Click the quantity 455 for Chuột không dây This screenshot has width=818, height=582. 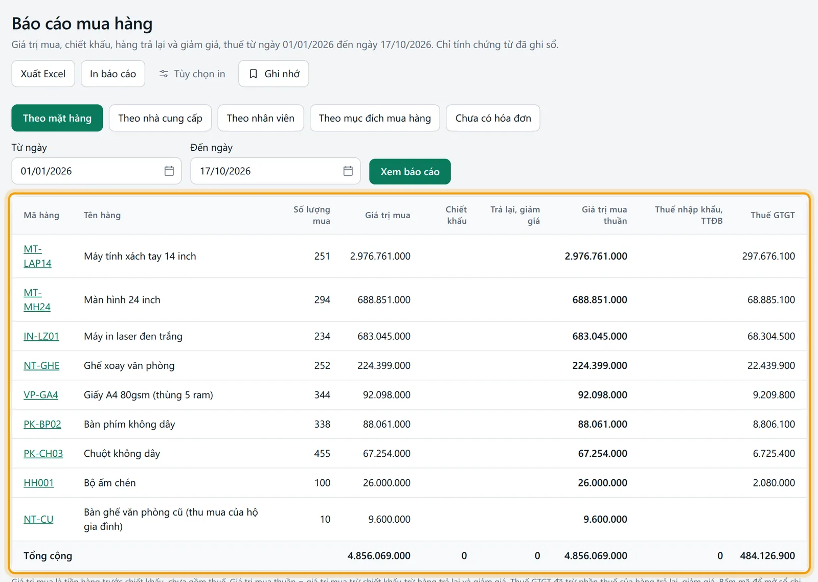click(x=322, y=453)
